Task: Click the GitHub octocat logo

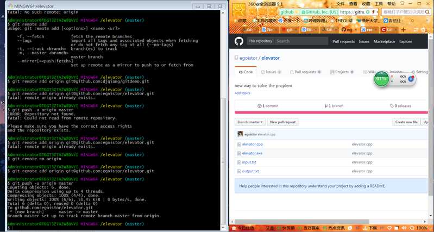Action: 238,41
